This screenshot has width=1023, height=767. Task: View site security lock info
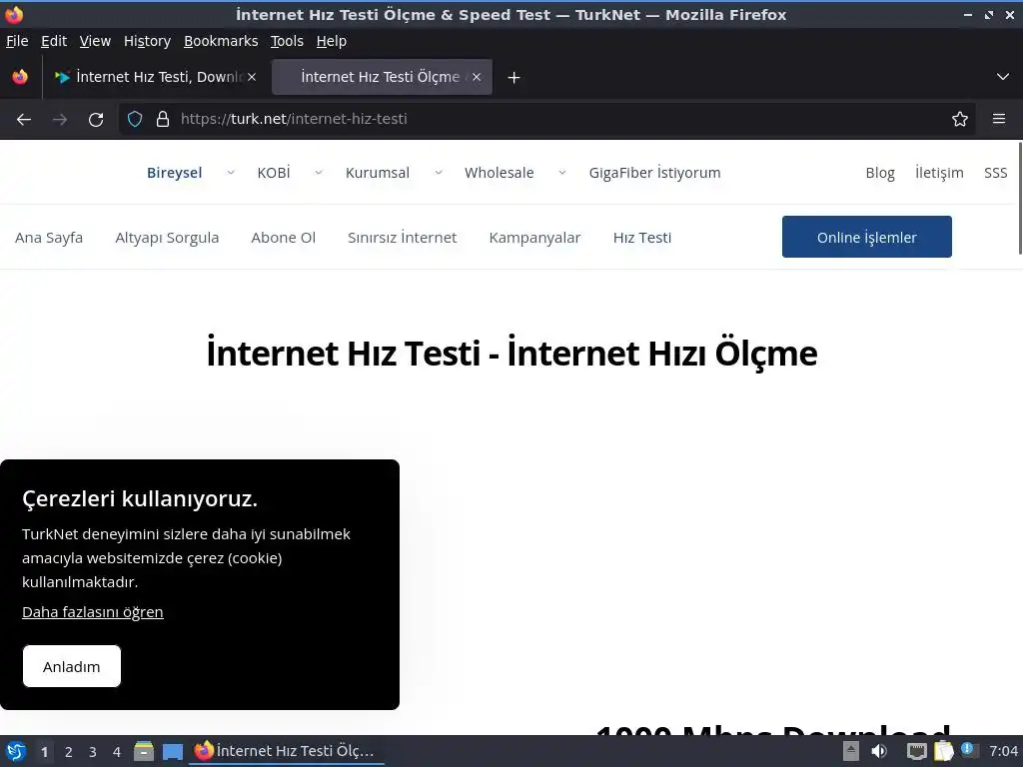click(x=163, y=119)
